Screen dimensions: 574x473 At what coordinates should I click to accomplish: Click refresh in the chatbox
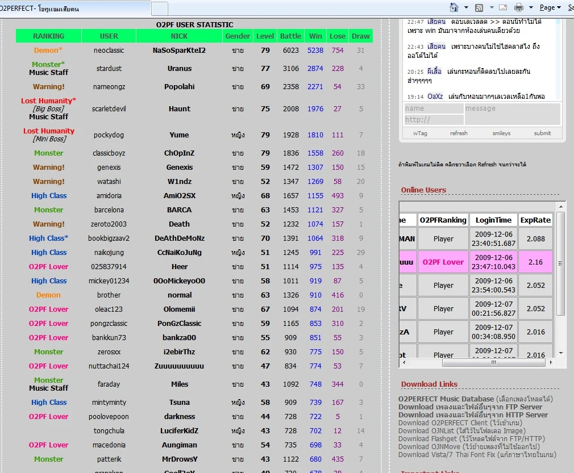click(459, 133)
